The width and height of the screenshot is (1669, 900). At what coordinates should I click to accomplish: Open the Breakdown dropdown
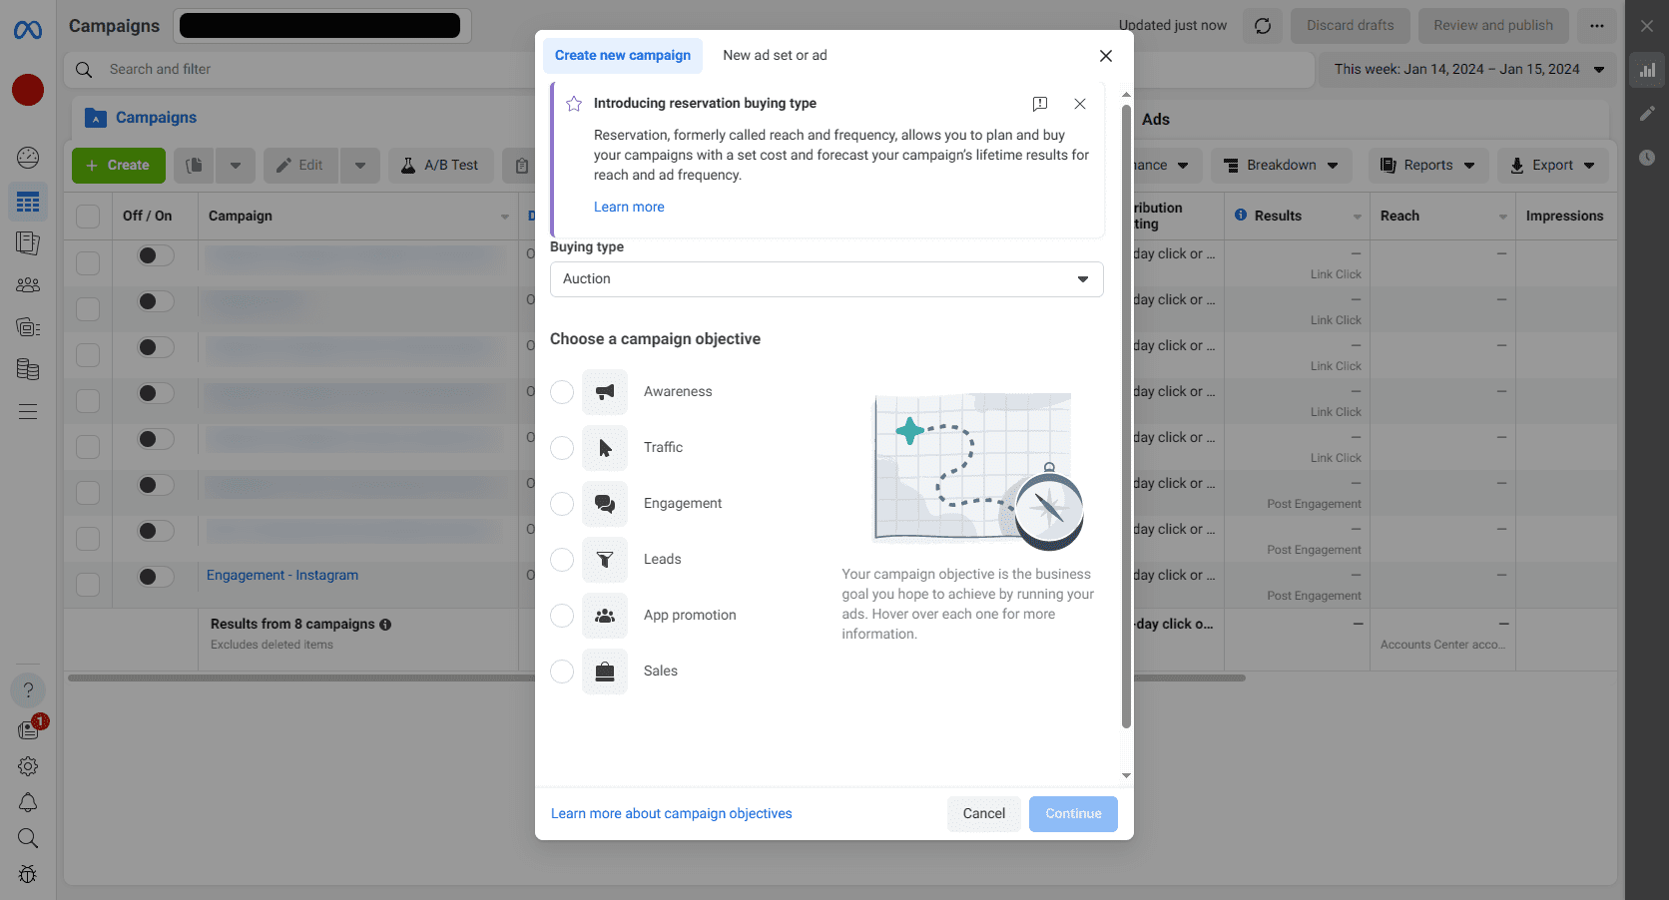(1282, 165)
